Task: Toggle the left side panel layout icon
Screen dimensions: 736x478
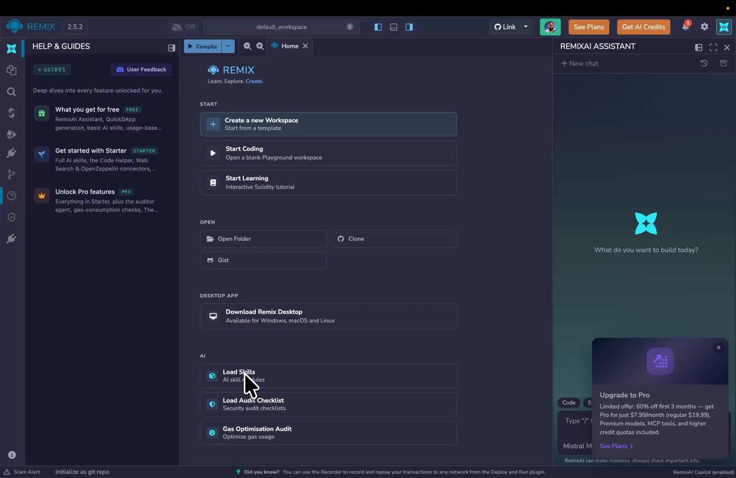Action: coord(378,27)
